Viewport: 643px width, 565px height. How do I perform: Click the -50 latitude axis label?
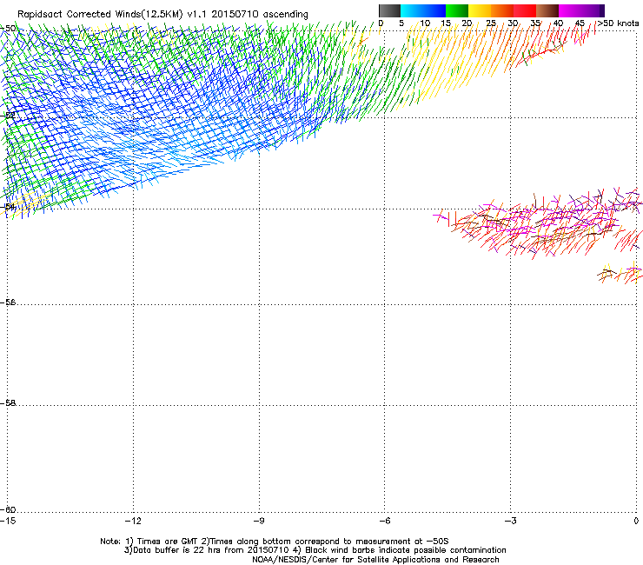(8, 29)
